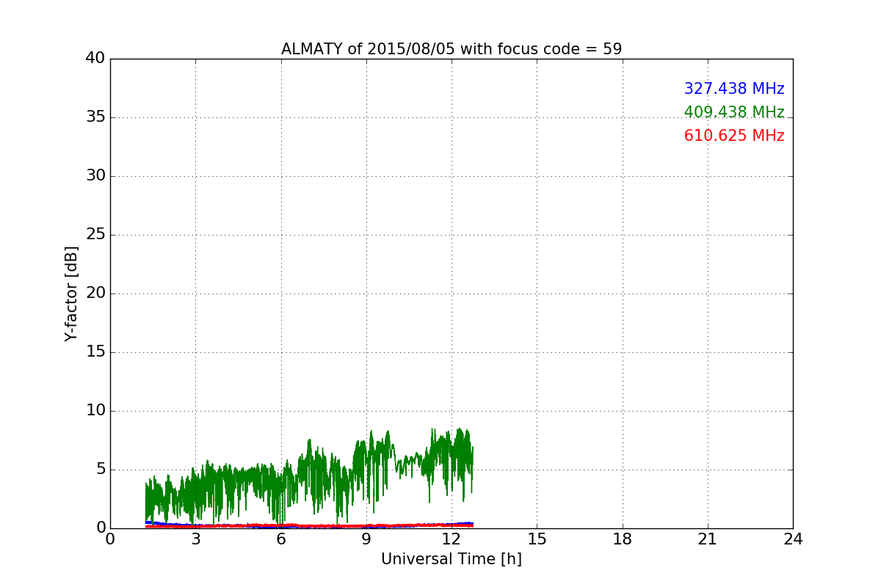The height and width of the screenshot is (587, 881).
Task: Click x-axis tick label 6
Action: [x=281, y=539]
